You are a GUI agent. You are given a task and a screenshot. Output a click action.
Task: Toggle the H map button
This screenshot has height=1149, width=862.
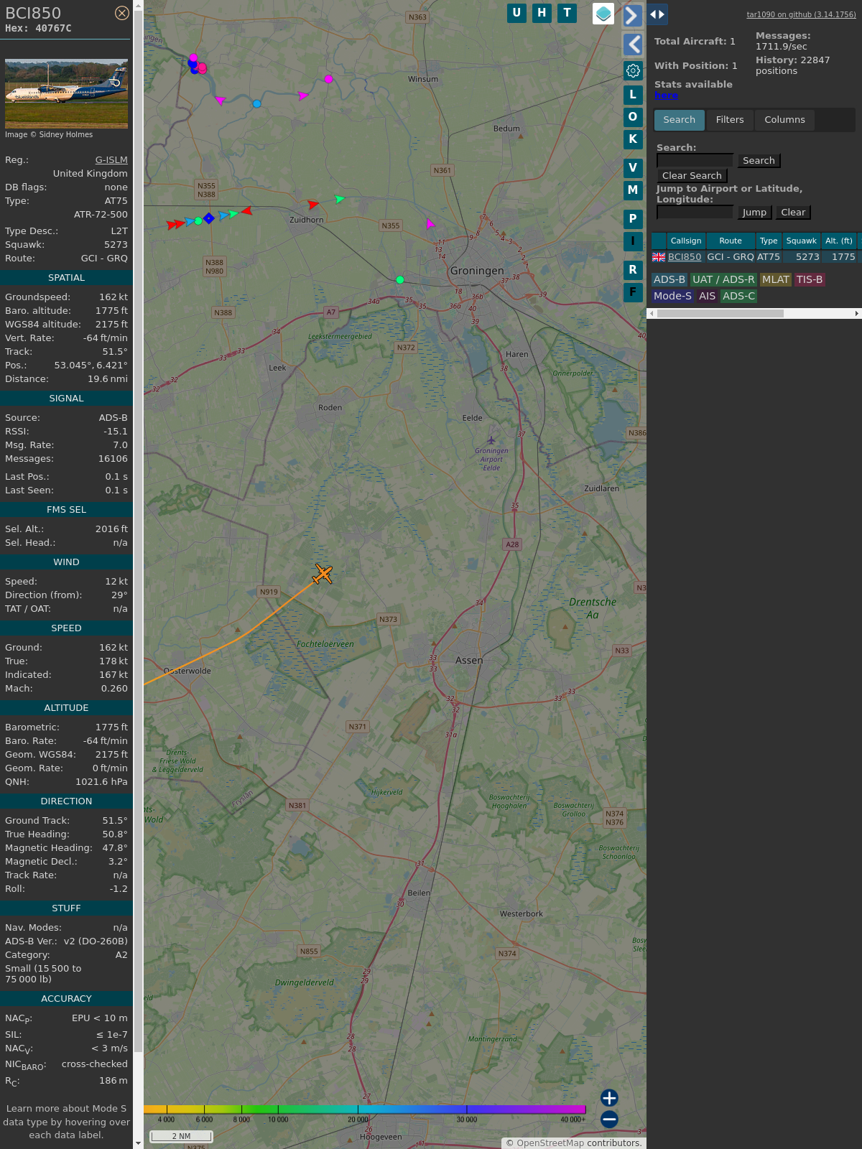(542, 13)
